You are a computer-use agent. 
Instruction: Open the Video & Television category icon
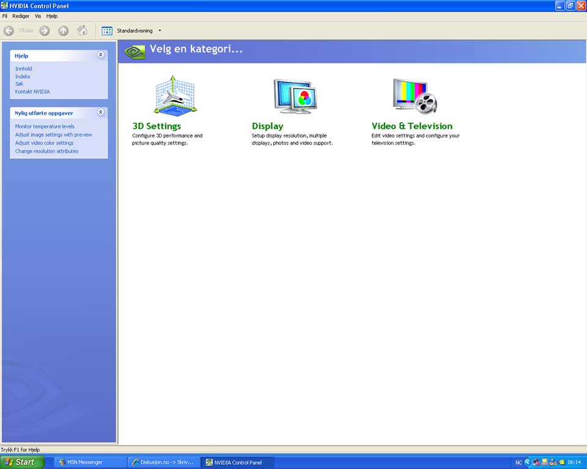(415, 96)
